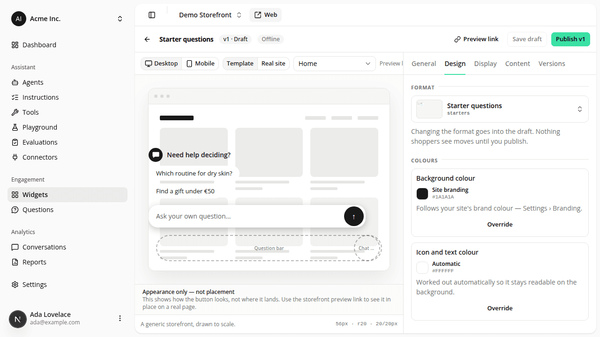Screen dimensions: 600x337
Task: Open the Preview link
Action: click(x=476, y=39)
